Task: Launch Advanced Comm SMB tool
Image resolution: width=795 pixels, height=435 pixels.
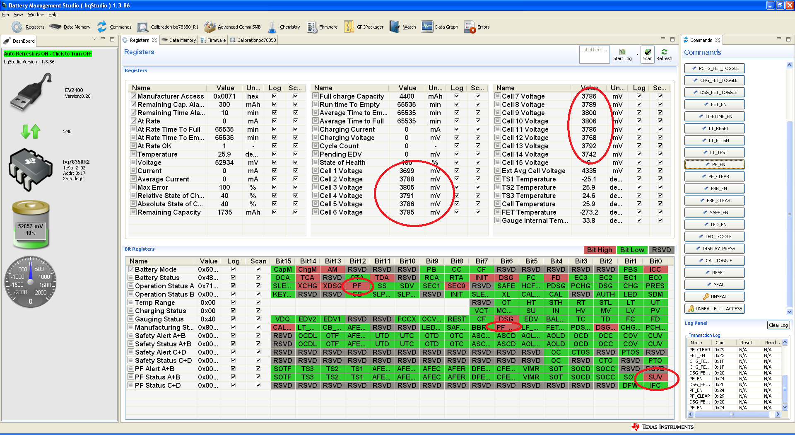Action: click(x=232, y=27)
